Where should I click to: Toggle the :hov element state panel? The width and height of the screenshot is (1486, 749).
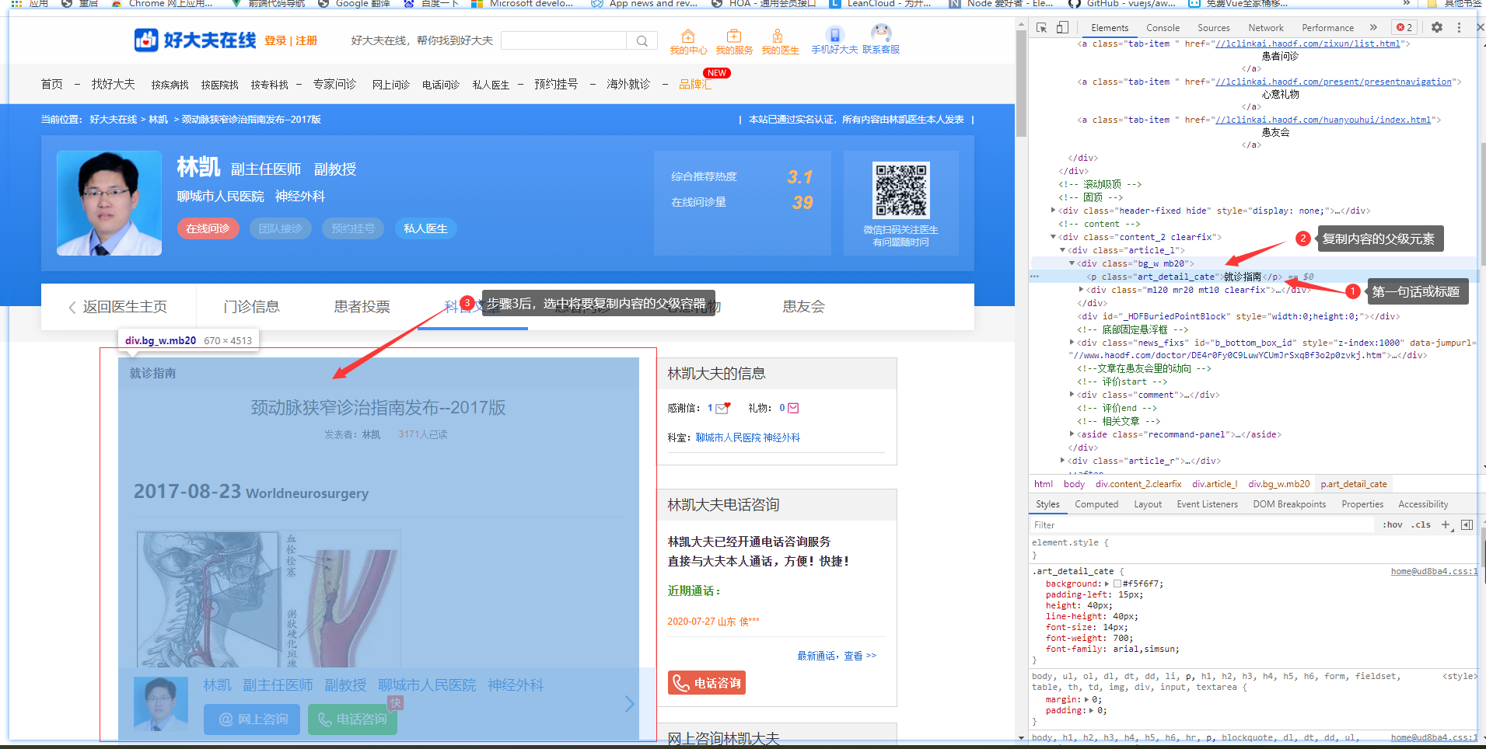pyautogui.click(x=1392, y=524)
